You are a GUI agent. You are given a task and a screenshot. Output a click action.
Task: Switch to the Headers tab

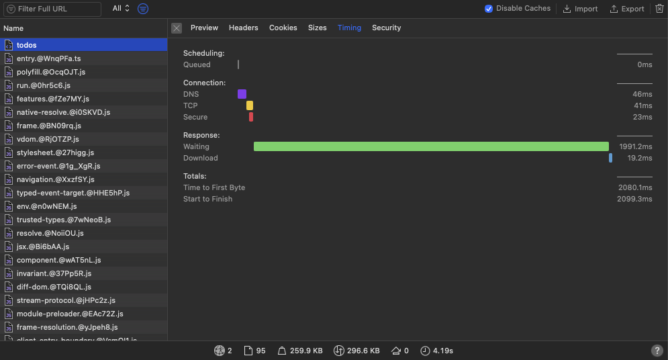pos(243,28)
